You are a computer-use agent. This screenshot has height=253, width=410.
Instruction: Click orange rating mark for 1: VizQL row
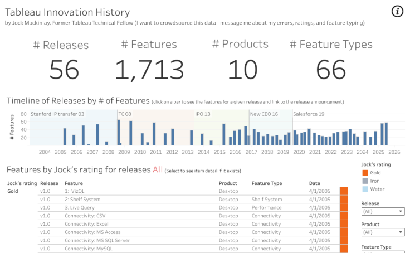344,191
